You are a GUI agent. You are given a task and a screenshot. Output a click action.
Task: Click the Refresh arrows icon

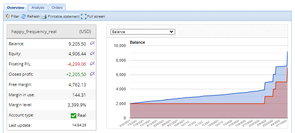(24, 17)
